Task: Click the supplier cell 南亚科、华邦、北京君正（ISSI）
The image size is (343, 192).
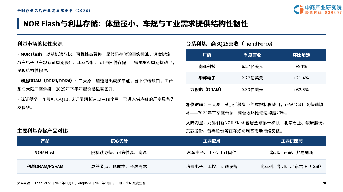Action: tap(292, 166)
